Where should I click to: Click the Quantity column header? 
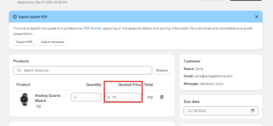click(93, 84)
